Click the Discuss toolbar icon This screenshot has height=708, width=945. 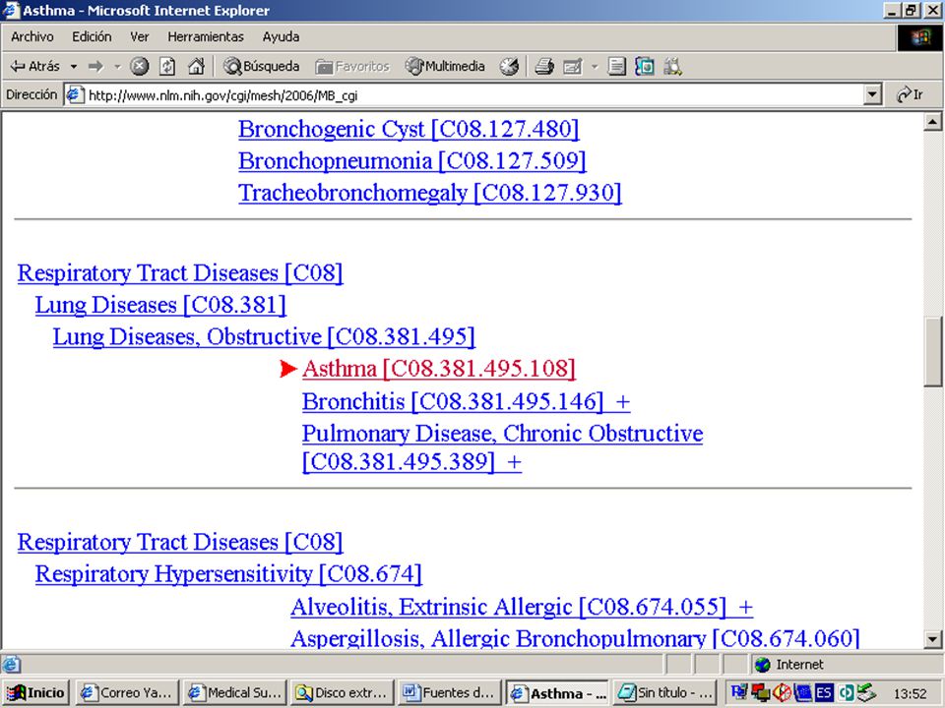tap(644, 66)
